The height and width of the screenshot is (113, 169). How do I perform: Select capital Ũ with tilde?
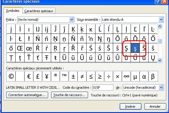[64, 58]
